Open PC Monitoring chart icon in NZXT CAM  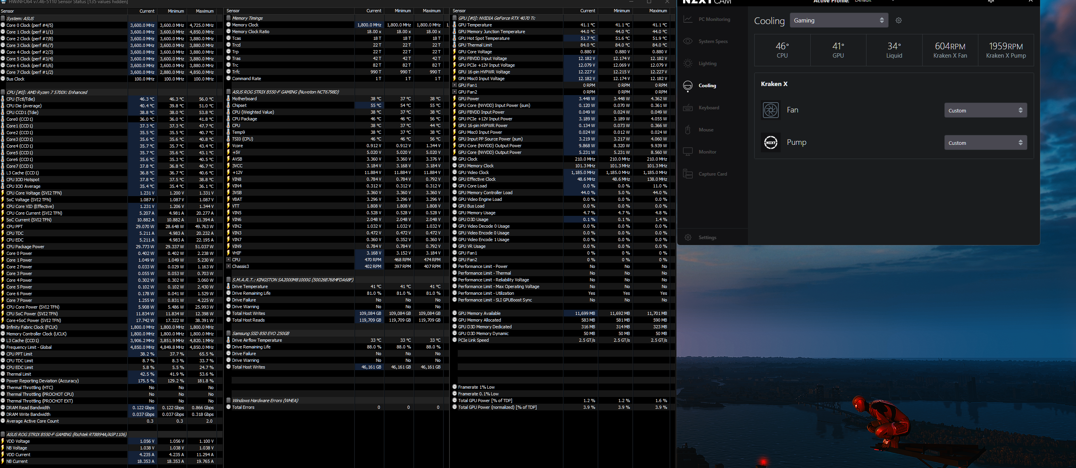[688, 19]
